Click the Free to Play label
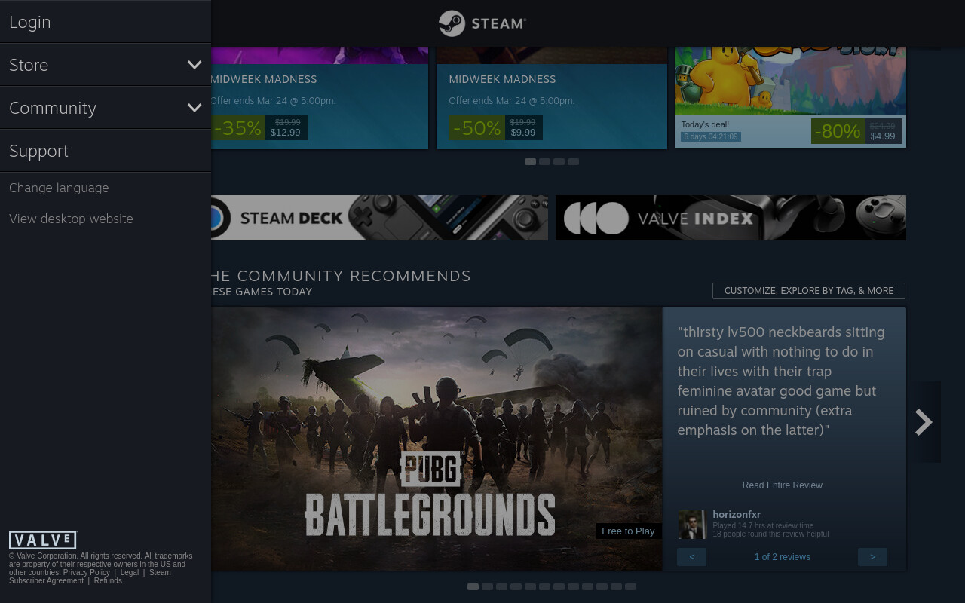 (628, 531)
